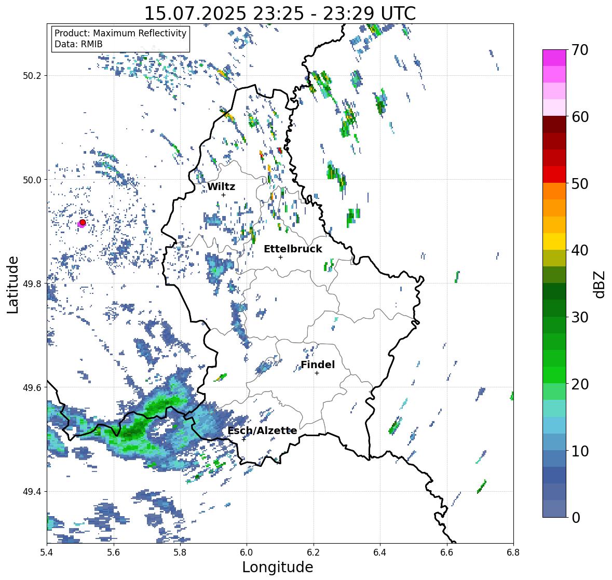
Task: Click longitude tick label 5.8
Action: click(180, 552)
